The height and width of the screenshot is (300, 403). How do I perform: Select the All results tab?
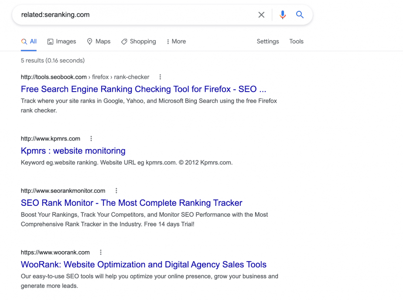tap(29, 41)
